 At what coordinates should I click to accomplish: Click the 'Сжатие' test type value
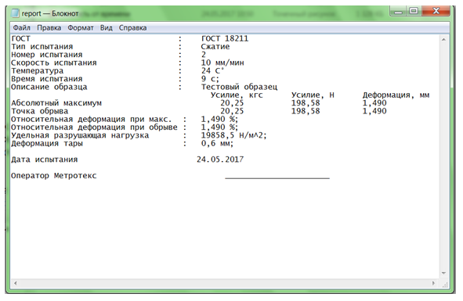[x=215, y=47]
